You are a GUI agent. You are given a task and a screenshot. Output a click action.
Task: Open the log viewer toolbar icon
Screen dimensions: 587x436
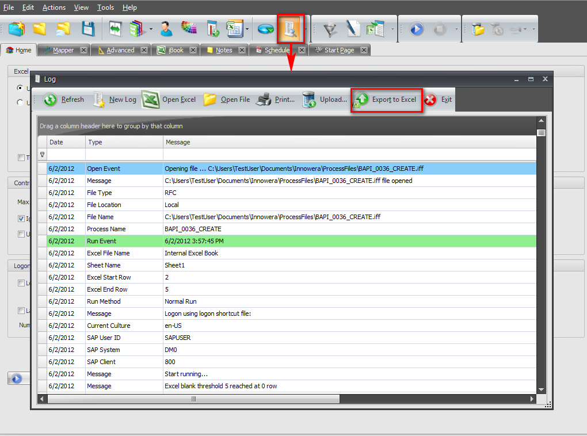click(x=289, y=29)
